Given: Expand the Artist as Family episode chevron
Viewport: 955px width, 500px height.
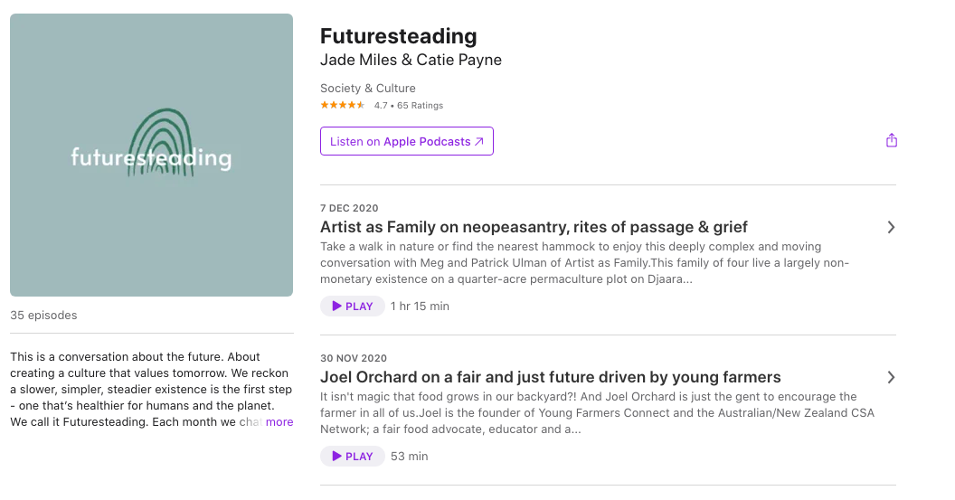Looking at the screenshot, I should click(x=891, y=227).
